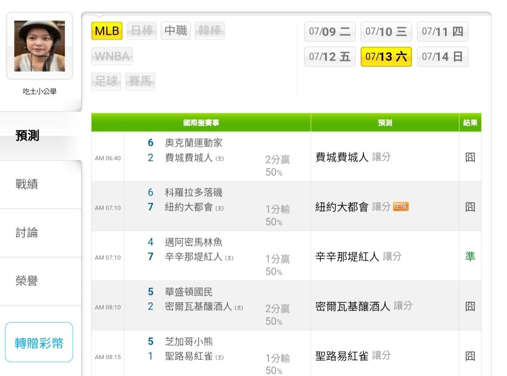Click team name 芝加哥小熊
507x376 pixels.
pyautogui.click(x=189, y=341)
